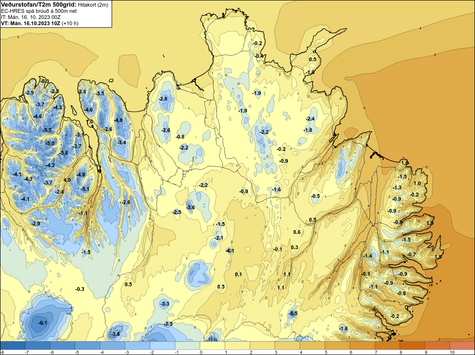Click the "EC-HRES spá brúuð á 500m net" line
This screenshot has width=475, height=355.
(x=39, y=11)
